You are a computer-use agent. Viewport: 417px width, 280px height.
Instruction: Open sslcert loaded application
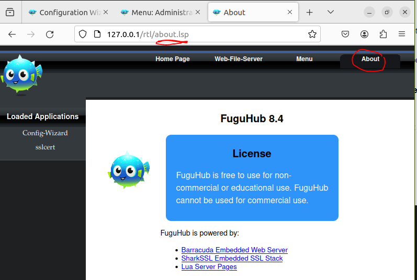45,147
